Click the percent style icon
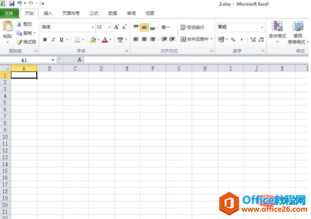Image resolution: width=311 pixels, height=219 pixels. tap(233, 40)
